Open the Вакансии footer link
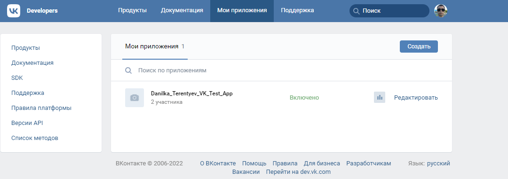This screenshot has height=179, width=508. pos(246,172)
